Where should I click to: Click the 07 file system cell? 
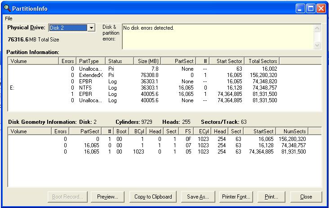(188, 145)
